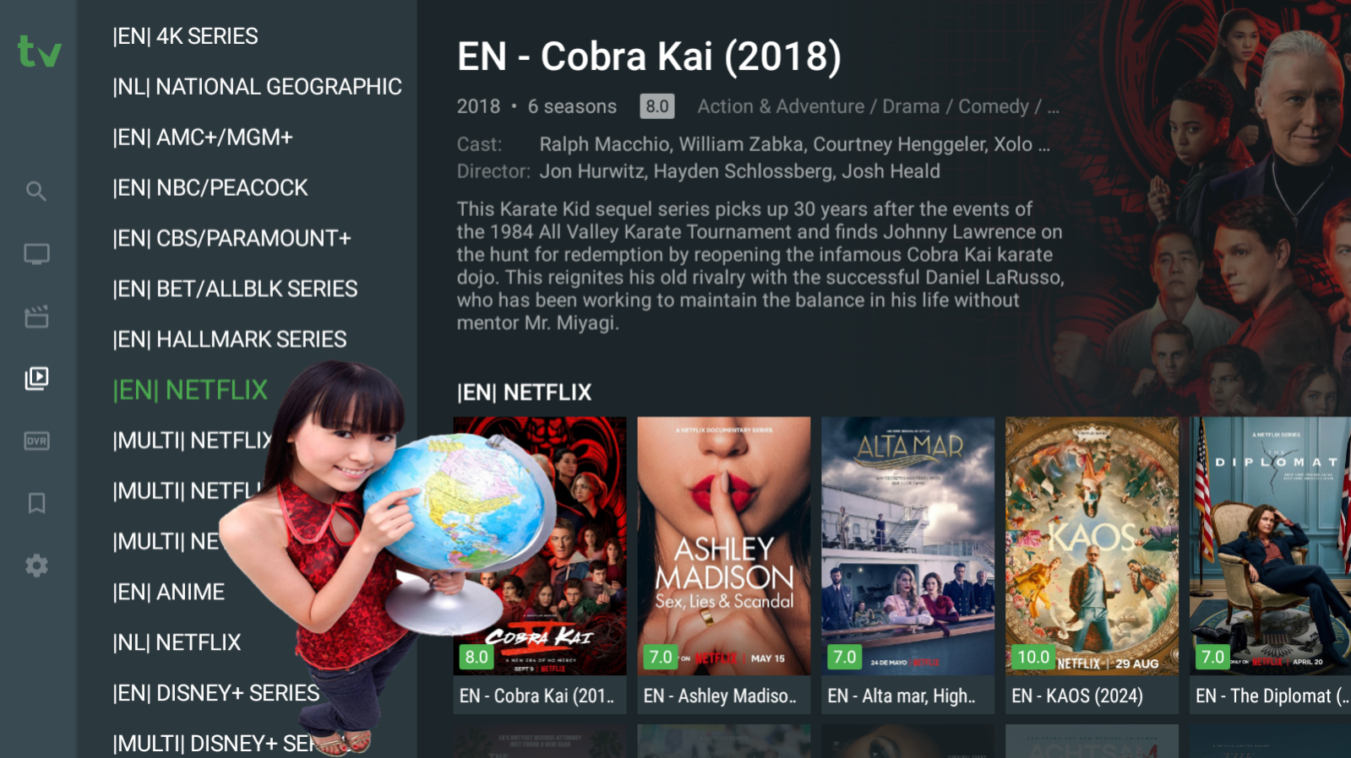Open Live TV monitor icon

(x=36, y=254)
